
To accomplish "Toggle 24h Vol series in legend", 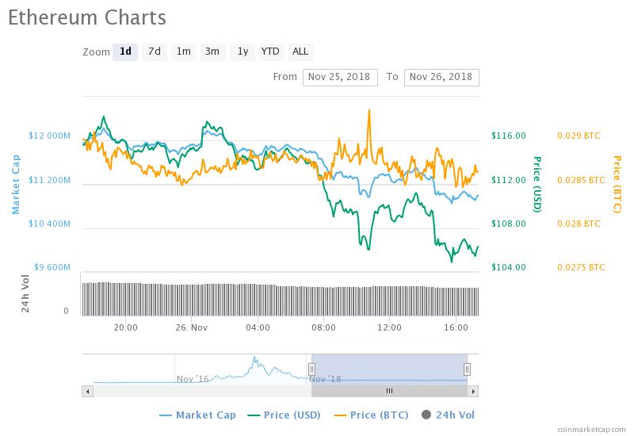I will coord(448,415).
